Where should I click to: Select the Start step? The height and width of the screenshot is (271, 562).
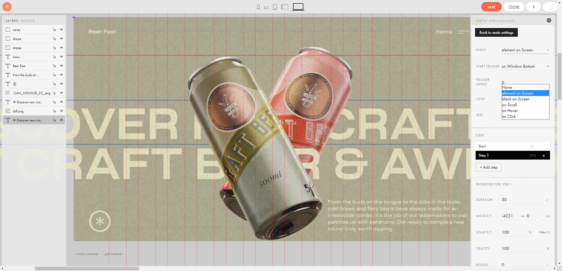pos(512,146)
